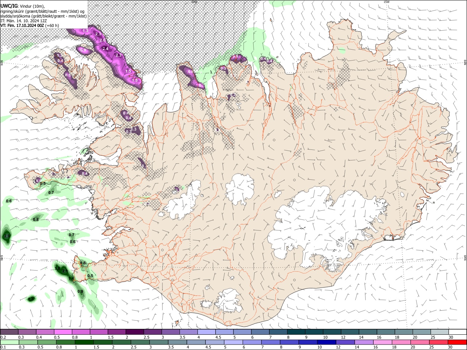Click the 'slydda/snjókoma' legend description line
Image resolution: width=467 pixels, height=350 pixels.
pyautogui.click(x=44, y=16)
